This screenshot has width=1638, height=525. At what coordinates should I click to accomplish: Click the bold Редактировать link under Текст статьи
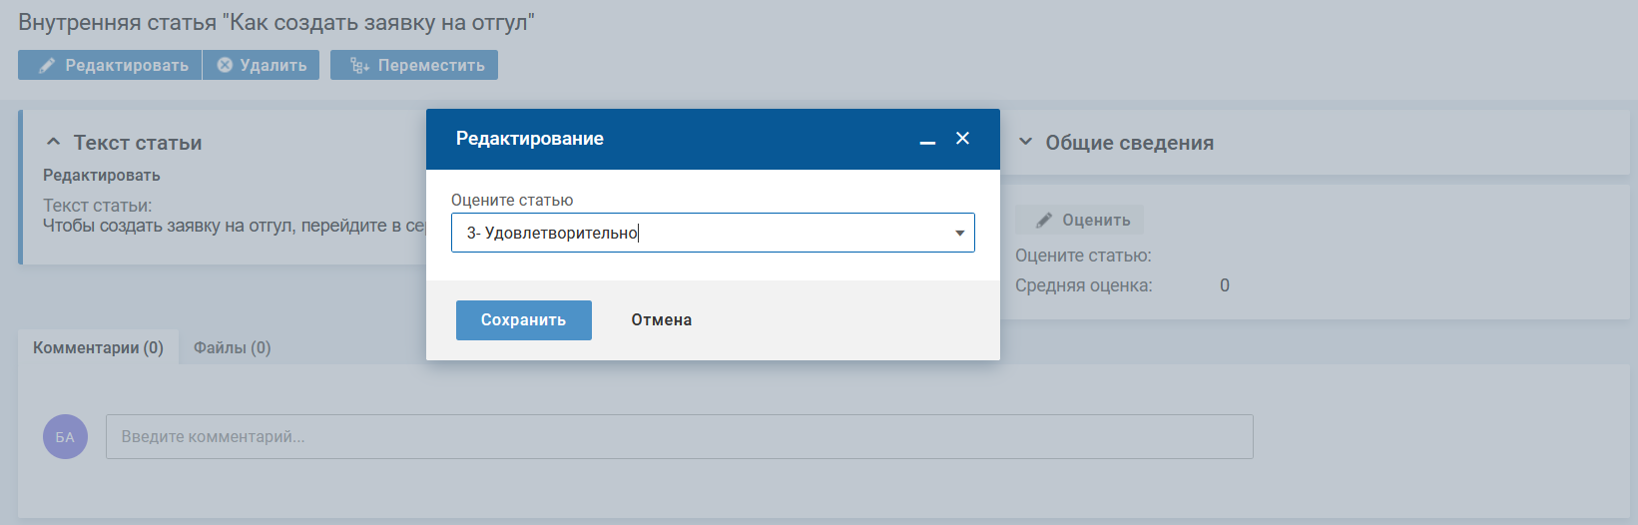(102, 176)
